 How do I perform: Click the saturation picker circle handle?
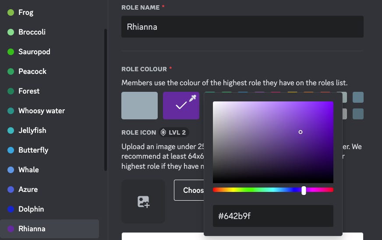pyautogui.click(x=301, y=132)
